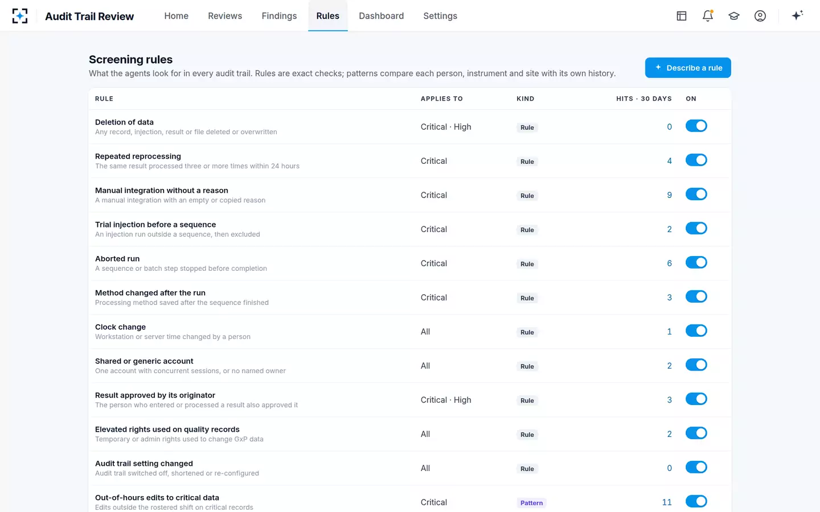Open the Dashboard tab
This screenshot has height=512, width=820.
382,16
